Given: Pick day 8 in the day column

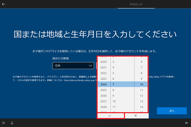Looking at the screenshot, I should tap(141, 73).
